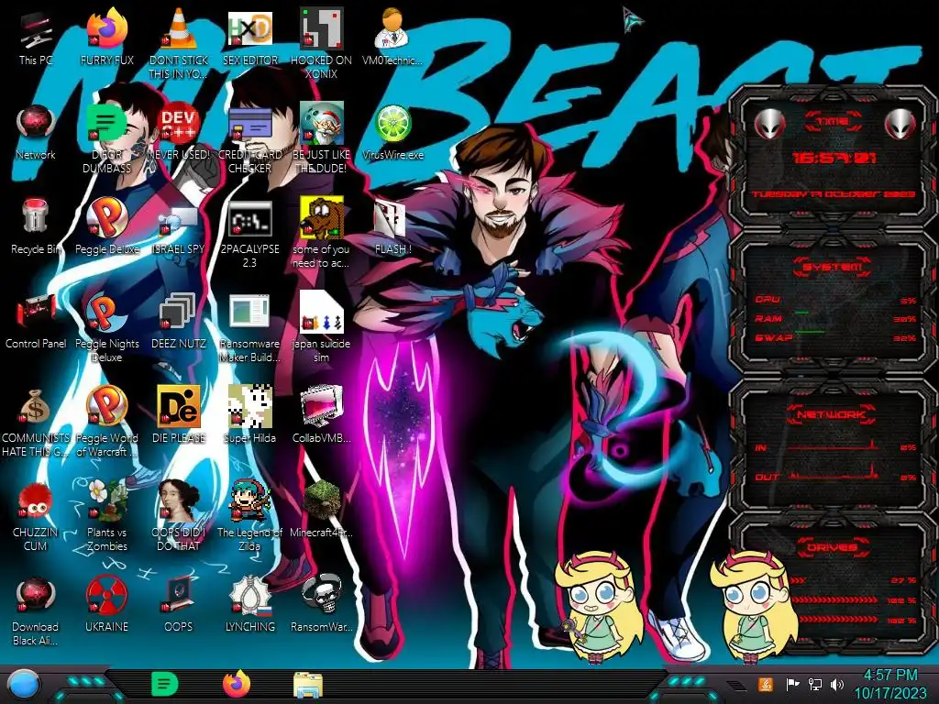939x704 pixels.
Task: Click the right alien head gadget icon
Action: (900, 124)
